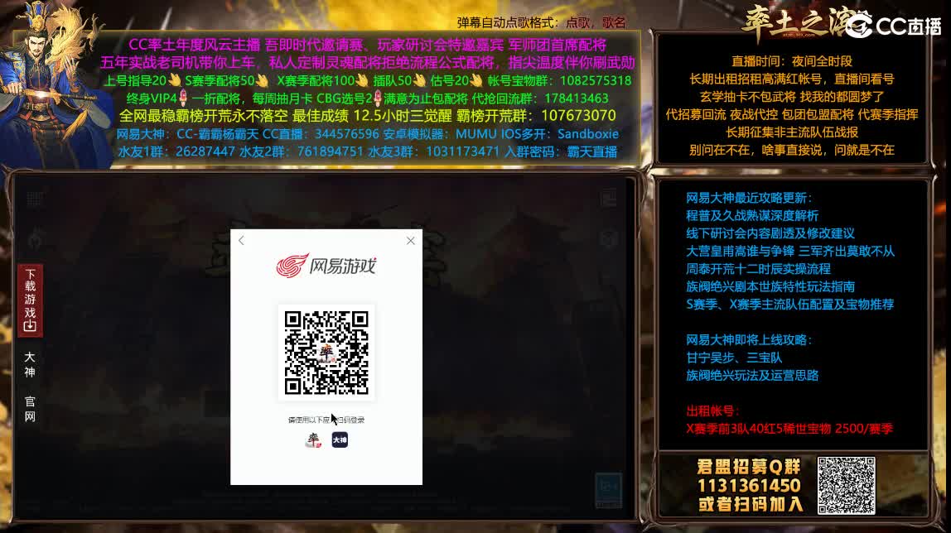The height and width of the screenshot is (533, 951).
Task: Click the scan-to-login instruction under QR code
Action: coord(326,420)
